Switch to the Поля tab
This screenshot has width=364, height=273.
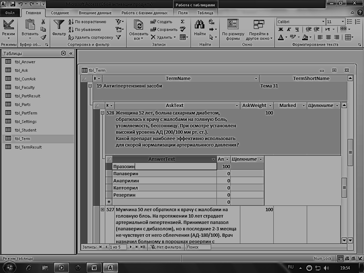tap(183, 13)
